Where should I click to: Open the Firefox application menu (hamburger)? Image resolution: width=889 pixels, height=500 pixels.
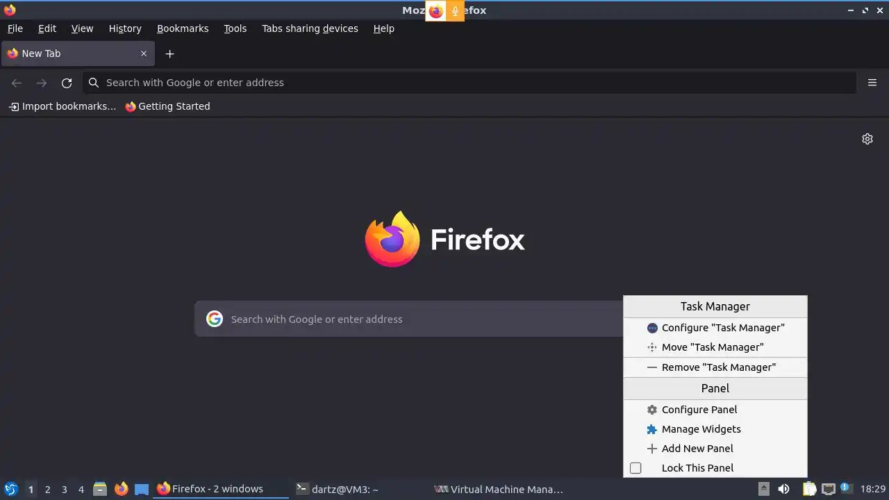872,83
